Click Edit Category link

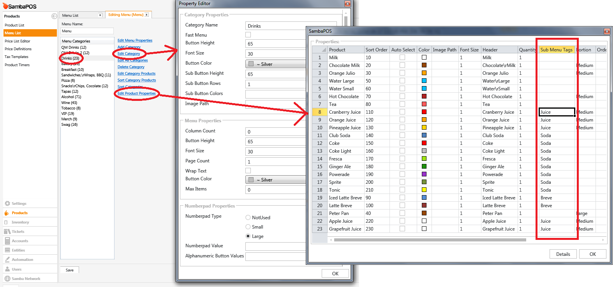pos(129,54)
